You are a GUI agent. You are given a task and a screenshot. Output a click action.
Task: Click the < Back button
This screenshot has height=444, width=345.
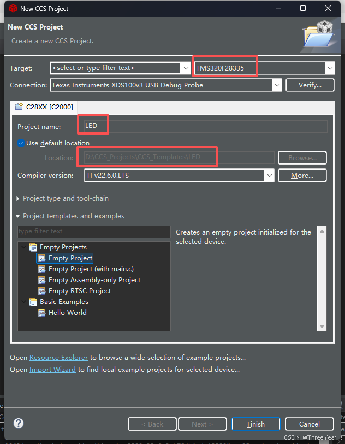(152, 424)
